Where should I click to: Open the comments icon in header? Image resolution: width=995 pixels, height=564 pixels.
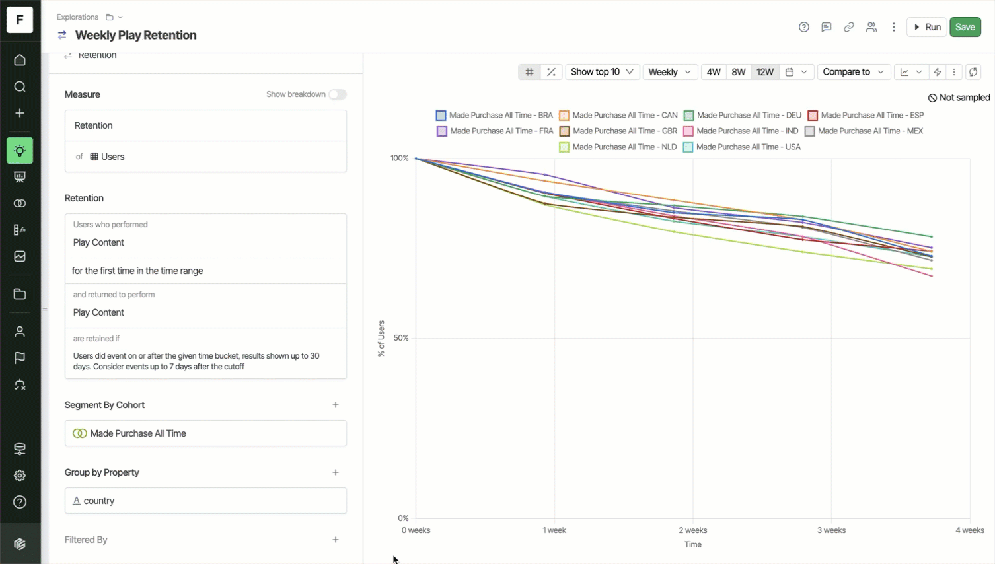(826, 27)
